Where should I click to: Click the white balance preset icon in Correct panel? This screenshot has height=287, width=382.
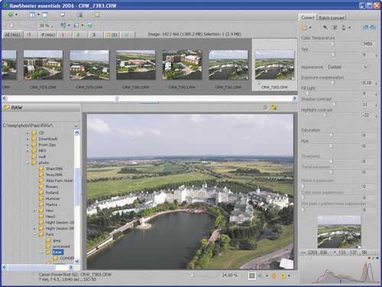pyautogui.click(x=304, y=27)
